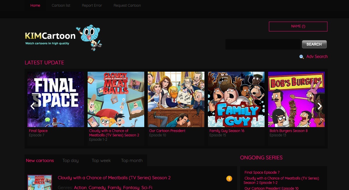This screenshot has width=349, height=190.
Task: Open Cloudy with a Chance of Meatballs poster
Action: click(116, 99)
